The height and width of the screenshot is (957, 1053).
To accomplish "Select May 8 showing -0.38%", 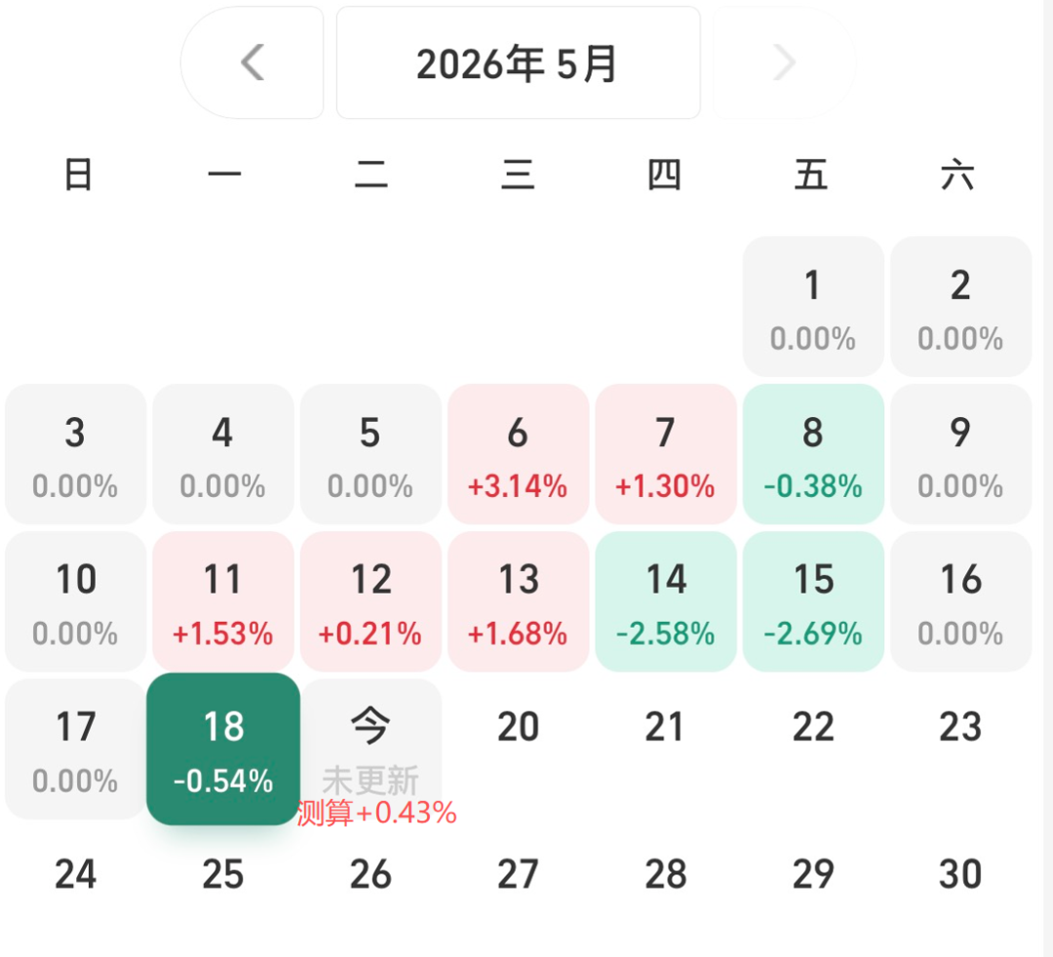I will (813, 454).
